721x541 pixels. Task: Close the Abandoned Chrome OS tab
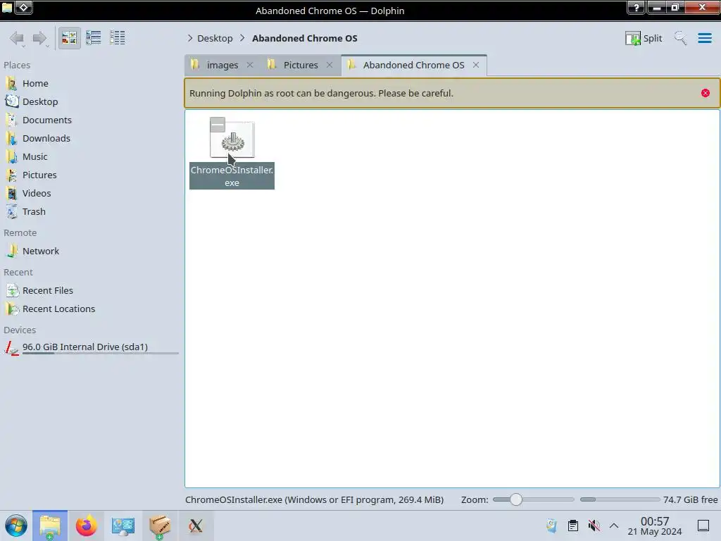476,65
